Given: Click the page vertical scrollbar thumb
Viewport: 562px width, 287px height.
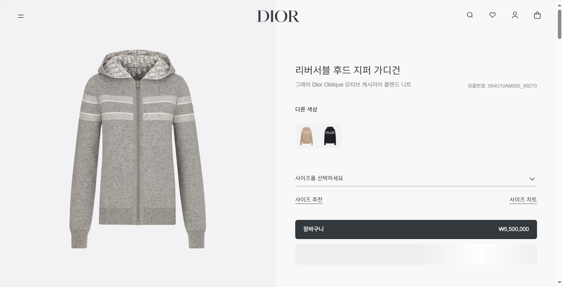Looking at the screenshot, I should click(559, 24).
